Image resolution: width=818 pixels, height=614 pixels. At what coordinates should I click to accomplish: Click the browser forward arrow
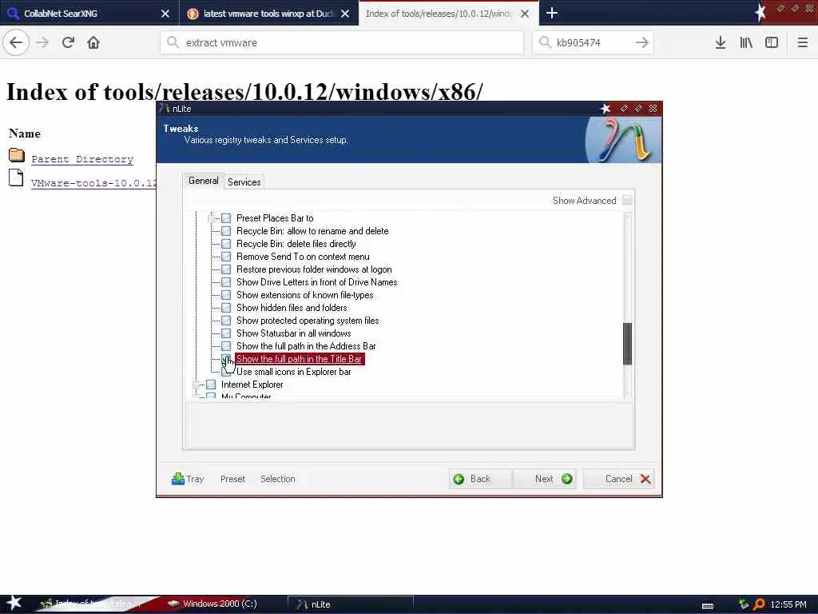tap(42, 42)
